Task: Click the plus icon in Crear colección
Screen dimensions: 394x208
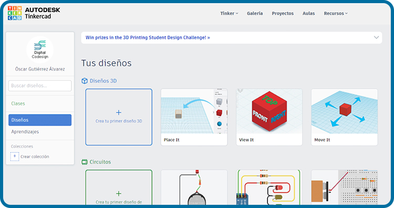Action: tap(15, 157)
